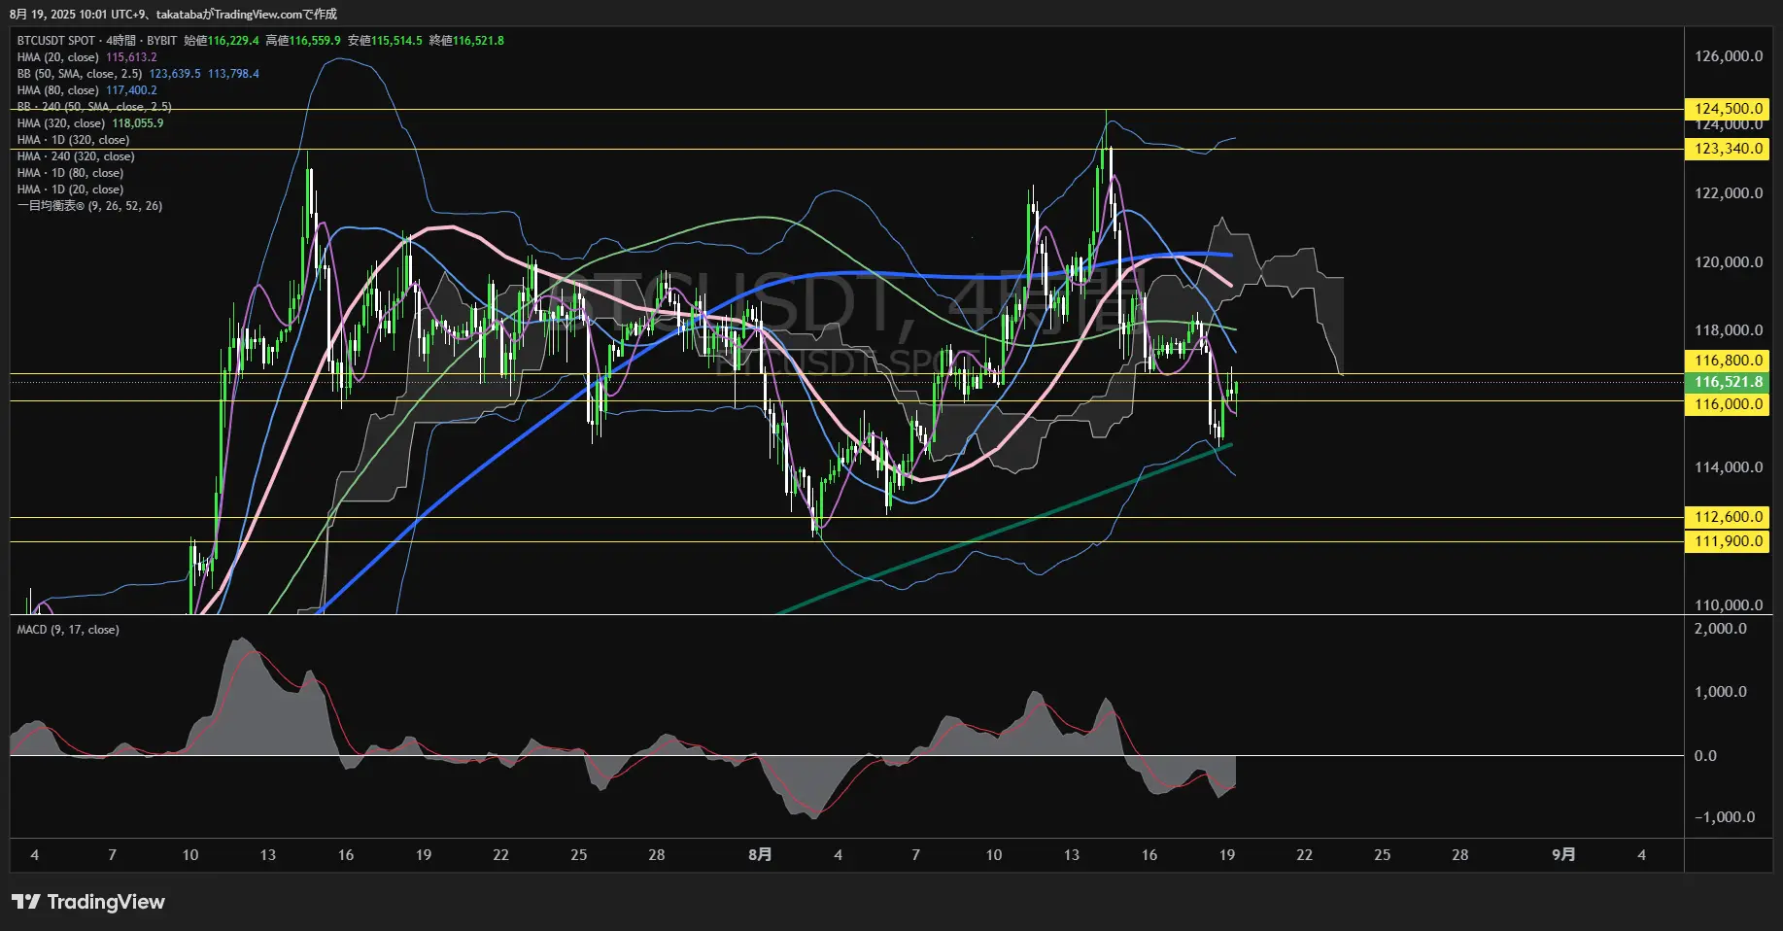This screenshot has height=931, width=1783.
Task: Click the 123,340.0 yellow price label
Action: coord(1727,149)
